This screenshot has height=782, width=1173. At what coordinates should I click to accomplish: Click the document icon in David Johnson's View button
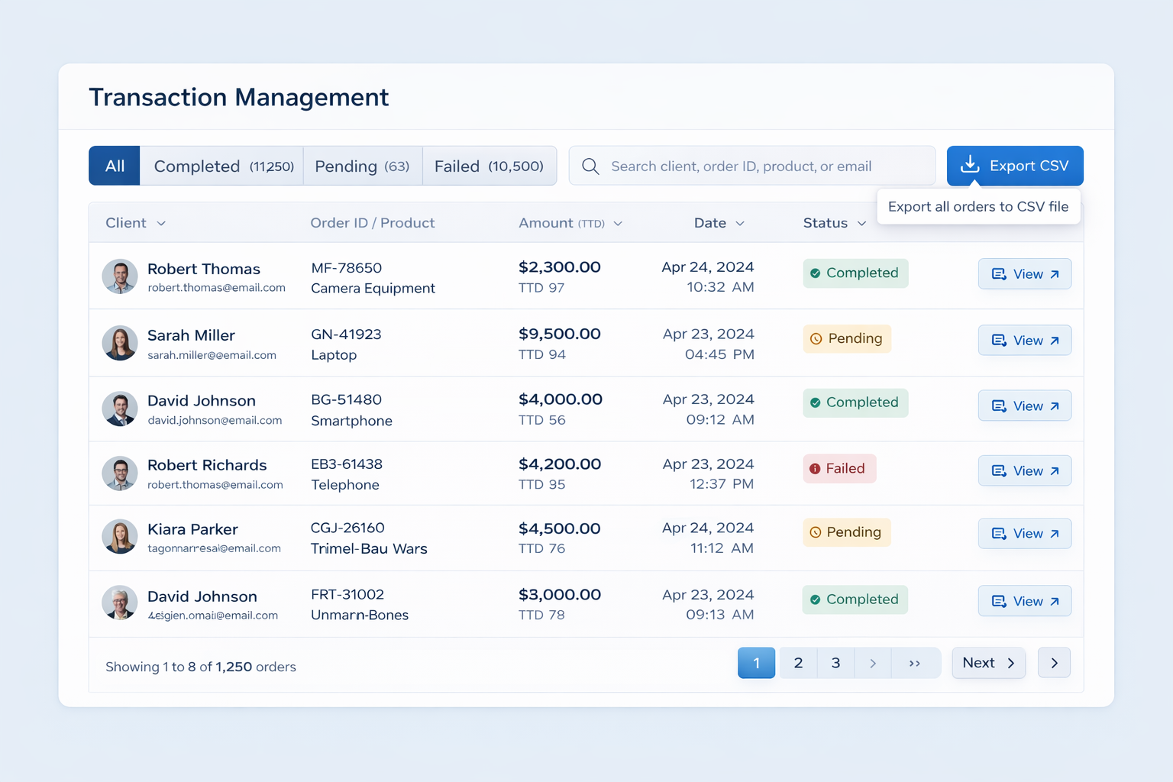click(999, 406)
